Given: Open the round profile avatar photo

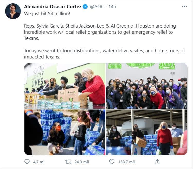Looking at the screenshot, I should pos(13,11).
